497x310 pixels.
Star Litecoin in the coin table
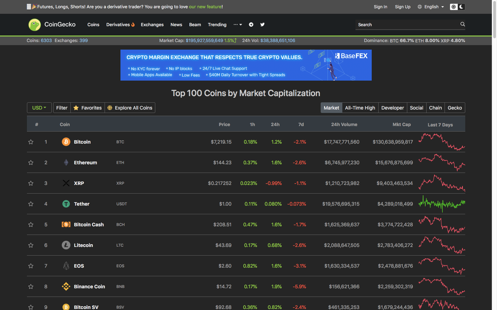point(31,245)
